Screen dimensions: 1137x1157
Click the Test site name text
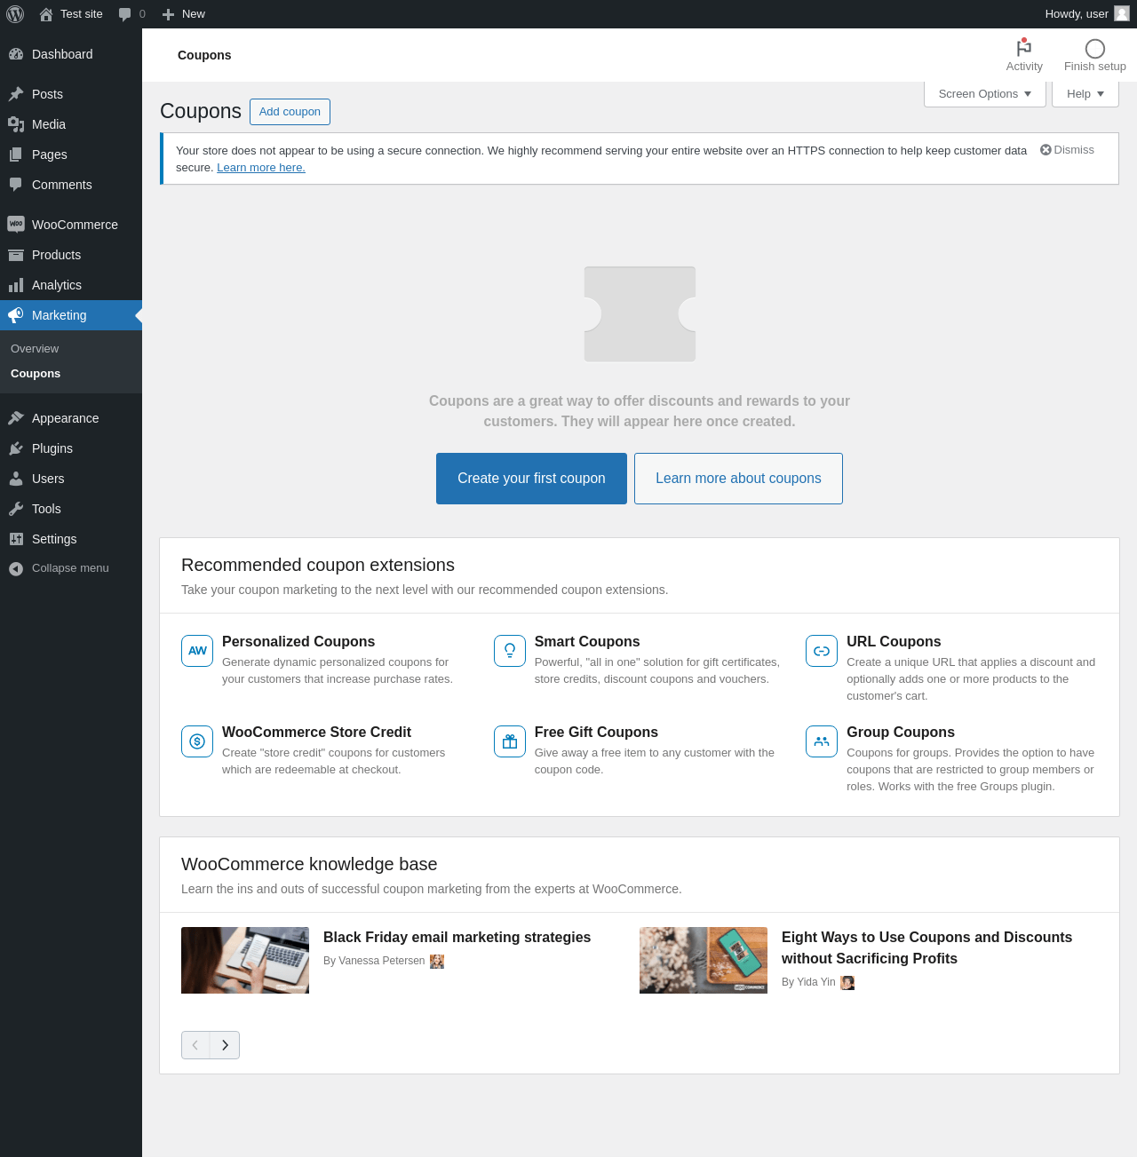point(82,14)
